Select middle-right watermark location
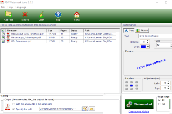The image size is (172, 114). (x=137, y=85)
